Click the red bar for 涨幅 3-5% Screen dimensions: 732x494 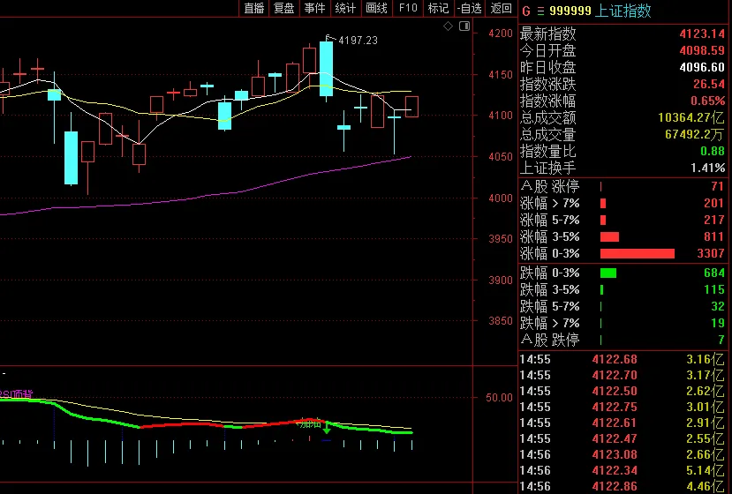(609, 237)
